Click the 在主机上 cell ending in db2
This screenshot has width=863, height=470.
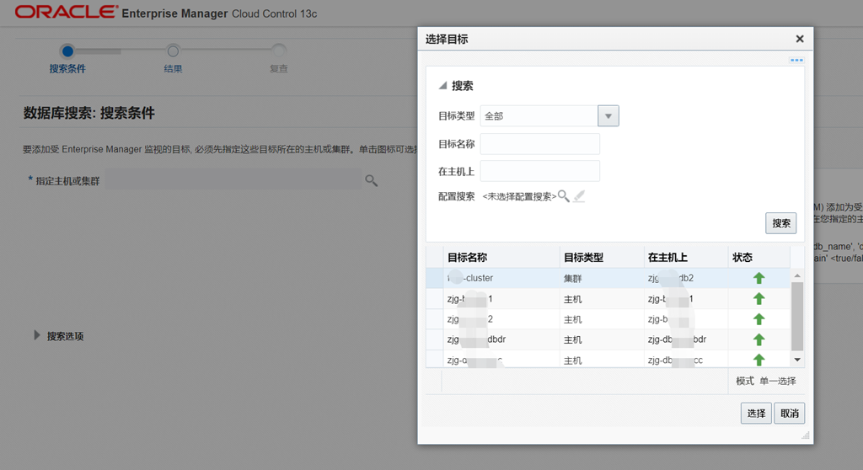pos(670,278)
